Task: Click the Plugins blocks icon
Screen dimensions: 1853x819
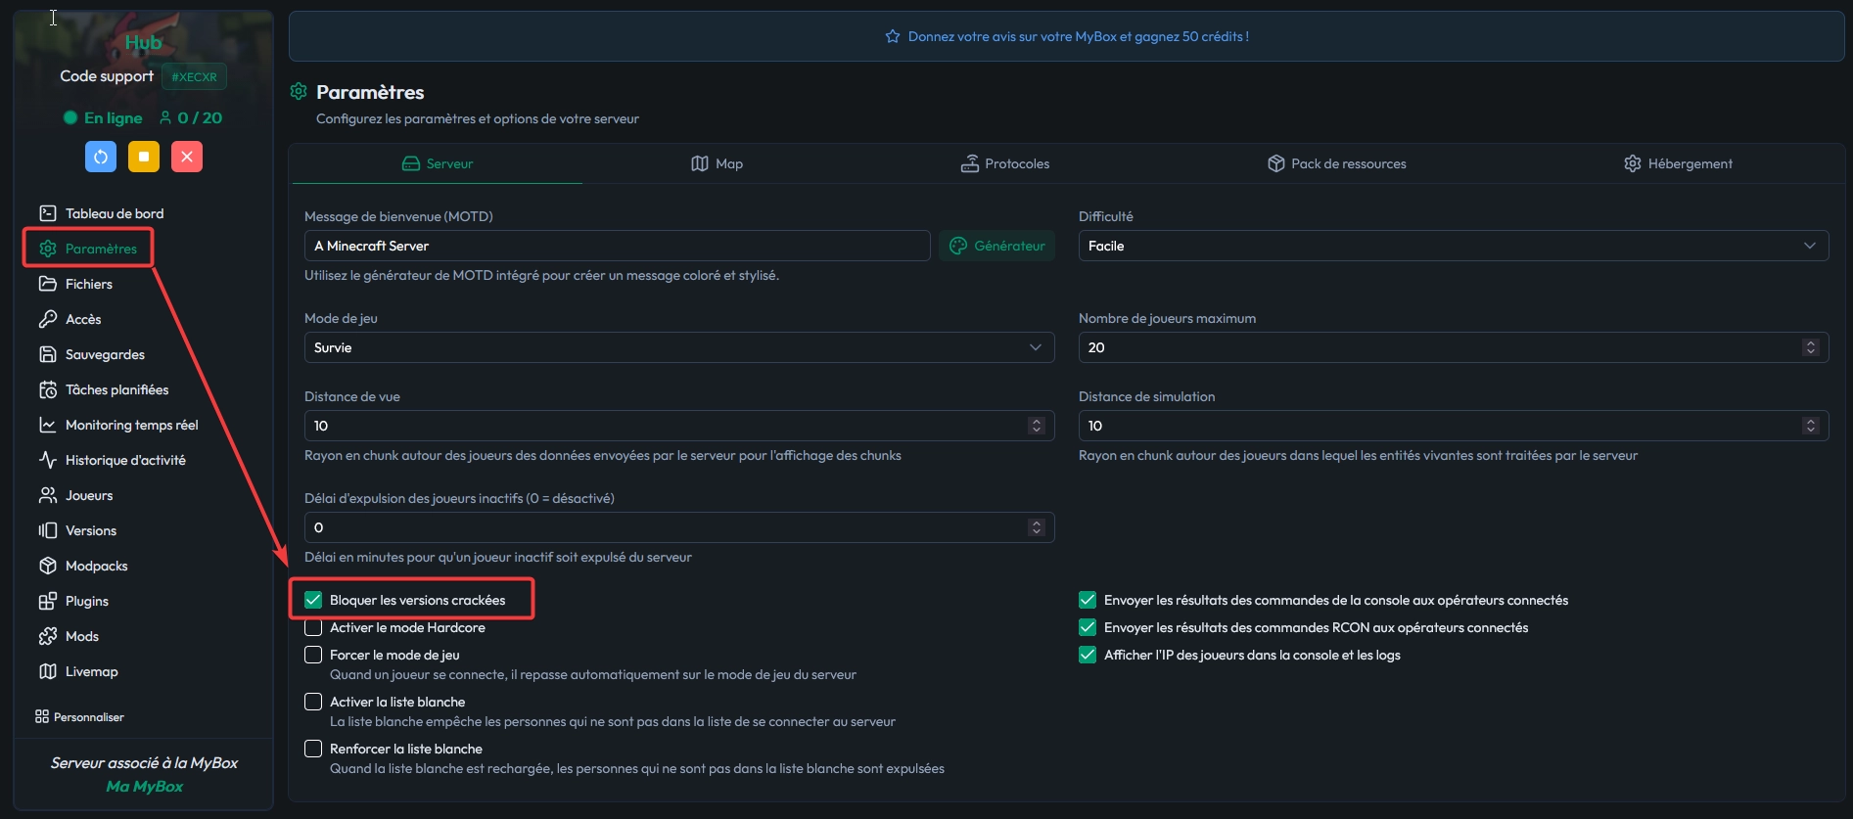Action: [x=47, y=601]
